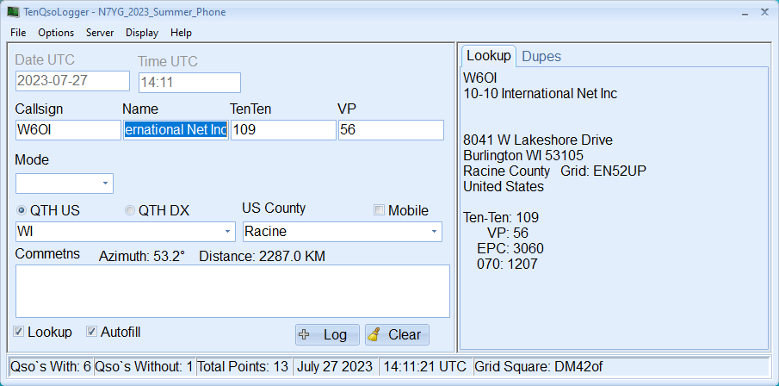Screen dimensions: 779x386
Task: Click United States in lookup results
Action: coord(504,186)
